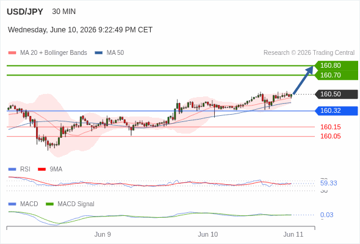360x244 pixels.
Task: Click the Research Trading Central copyright text
Action: (x=309, y=53)
